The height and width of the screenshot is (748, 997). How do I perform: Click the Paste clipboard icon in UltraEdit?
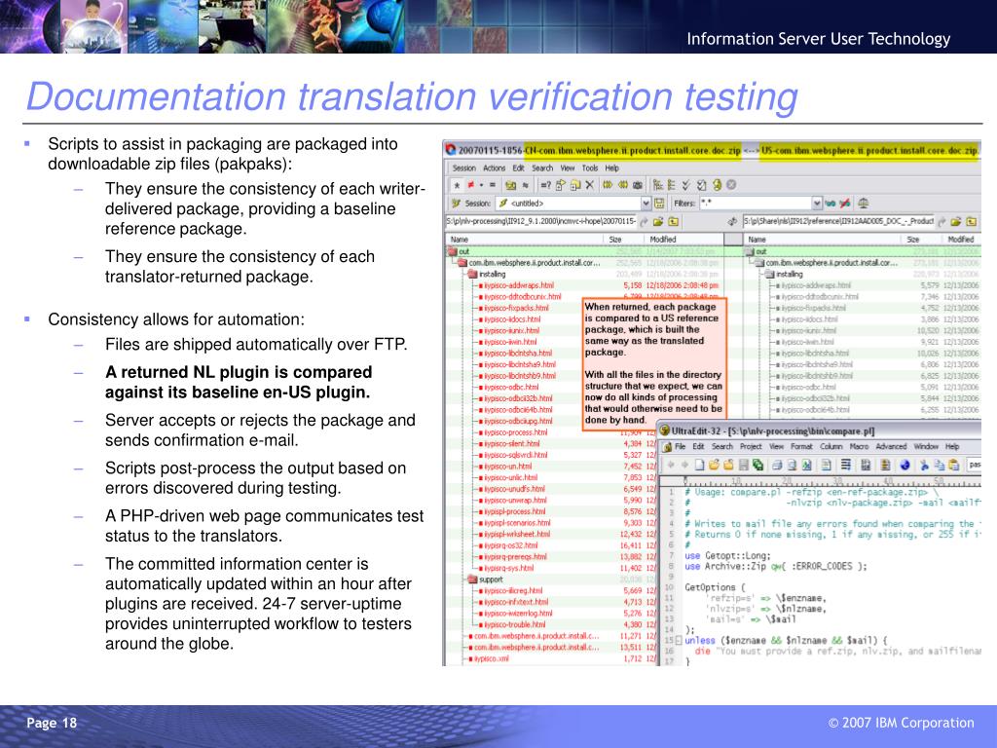pos(953,465)
